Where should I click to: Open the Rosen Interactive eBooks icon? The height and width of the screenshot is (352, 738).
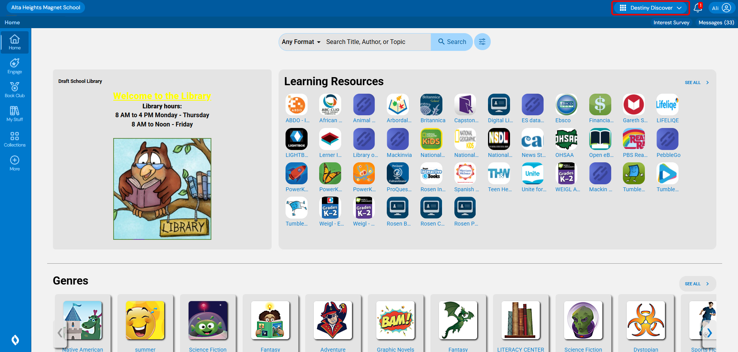click(x=431, y=173)
